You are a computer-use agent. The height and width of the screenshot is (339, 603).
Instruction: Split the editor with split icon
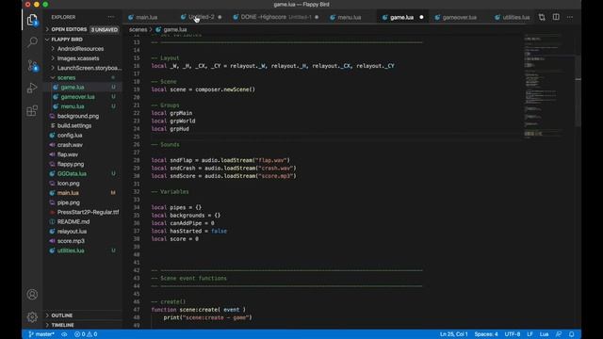pos(556,17)
